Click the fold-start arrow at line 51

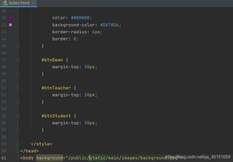(x=18, y=88)
